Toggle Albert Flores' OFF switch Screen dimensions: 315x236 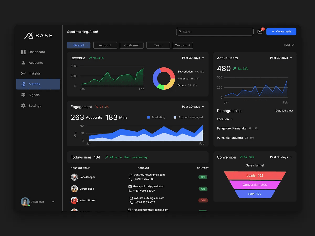[x=203, y=200]
